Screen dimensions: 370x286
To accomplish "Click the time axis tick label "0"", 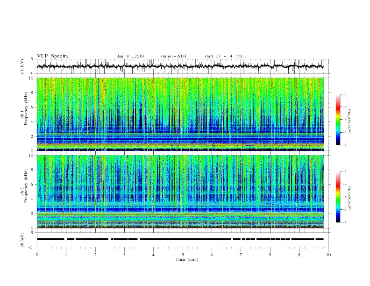I will [x=37, y=255].
